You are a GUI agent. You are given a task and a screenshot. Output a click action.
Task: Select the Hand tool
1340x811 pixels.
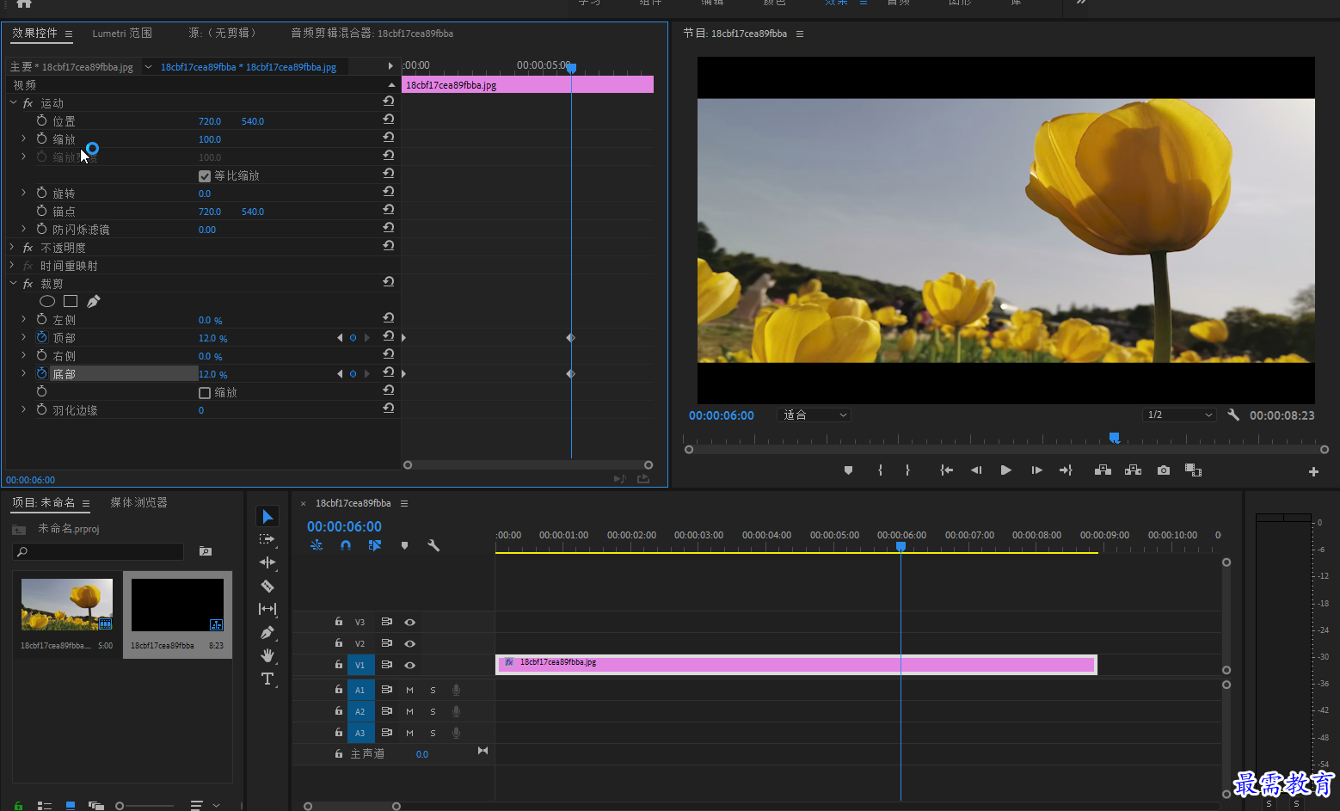267,655
